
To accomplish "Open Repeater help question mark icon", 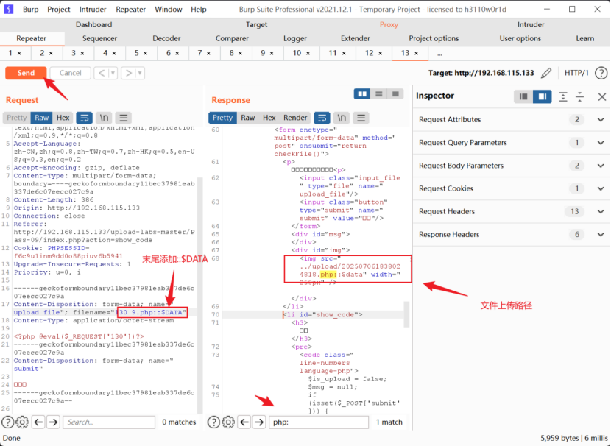I will (601, 73).
